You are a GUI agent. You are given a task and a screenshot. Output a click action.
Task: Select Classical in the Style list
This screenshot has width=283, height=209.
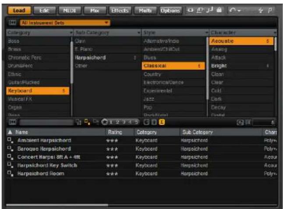173,66
